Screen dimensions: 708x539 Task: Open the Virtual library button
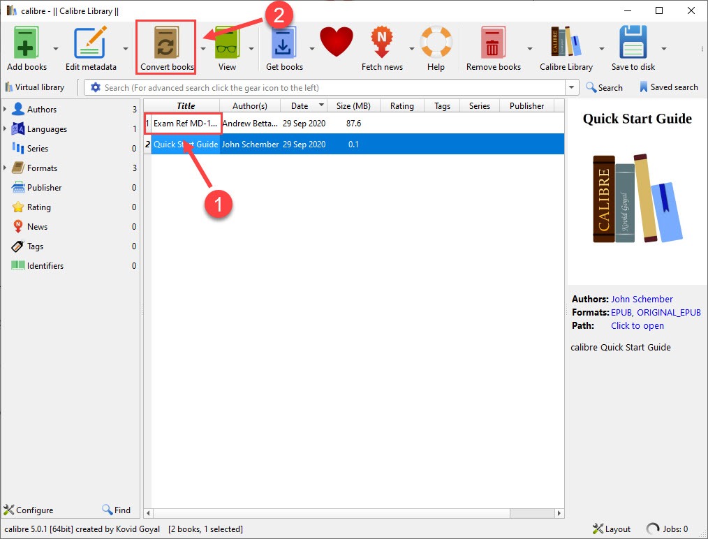[35, 87]
